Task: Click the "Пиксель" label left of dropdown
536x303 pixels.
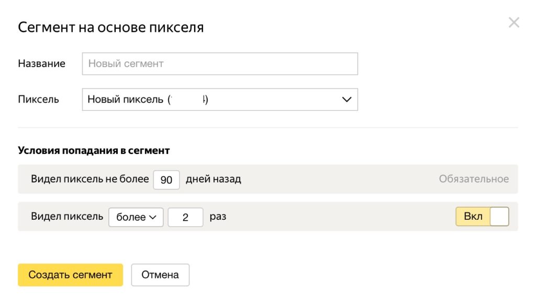Action: [x=39, y=99]
